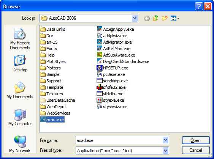The height and width of the screenshot is (159, 214).
Task: Select the Plot Styles folder
Action: coord(53,61)
